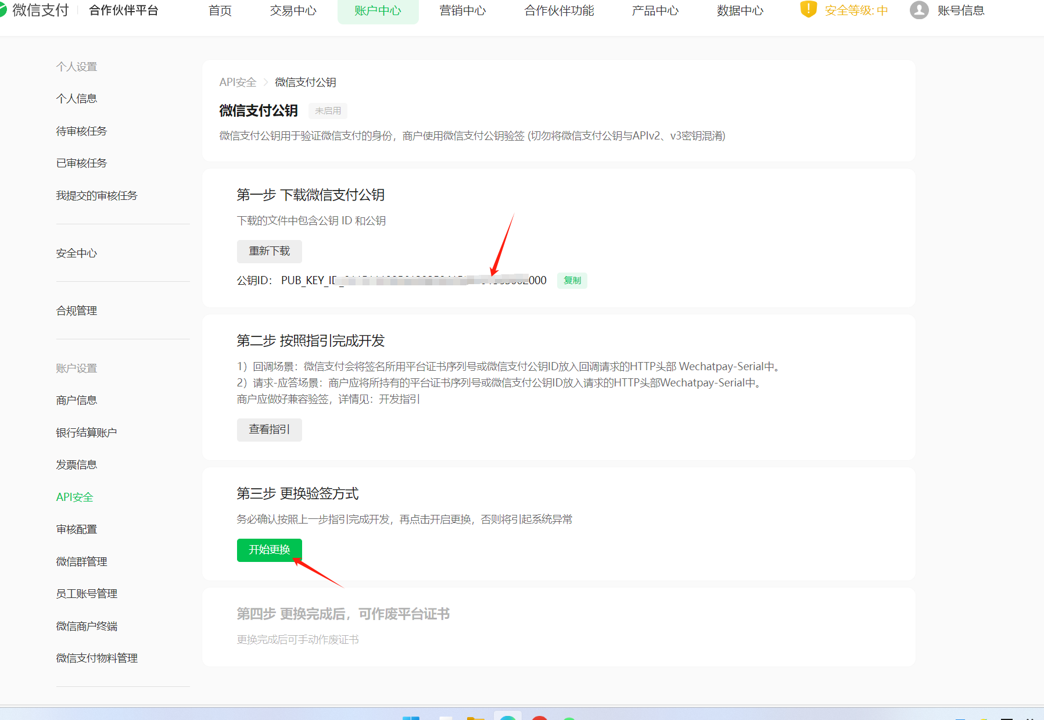Click the 未启用 status badge
Screen dimensions: 1044x720
pos(328,111)
